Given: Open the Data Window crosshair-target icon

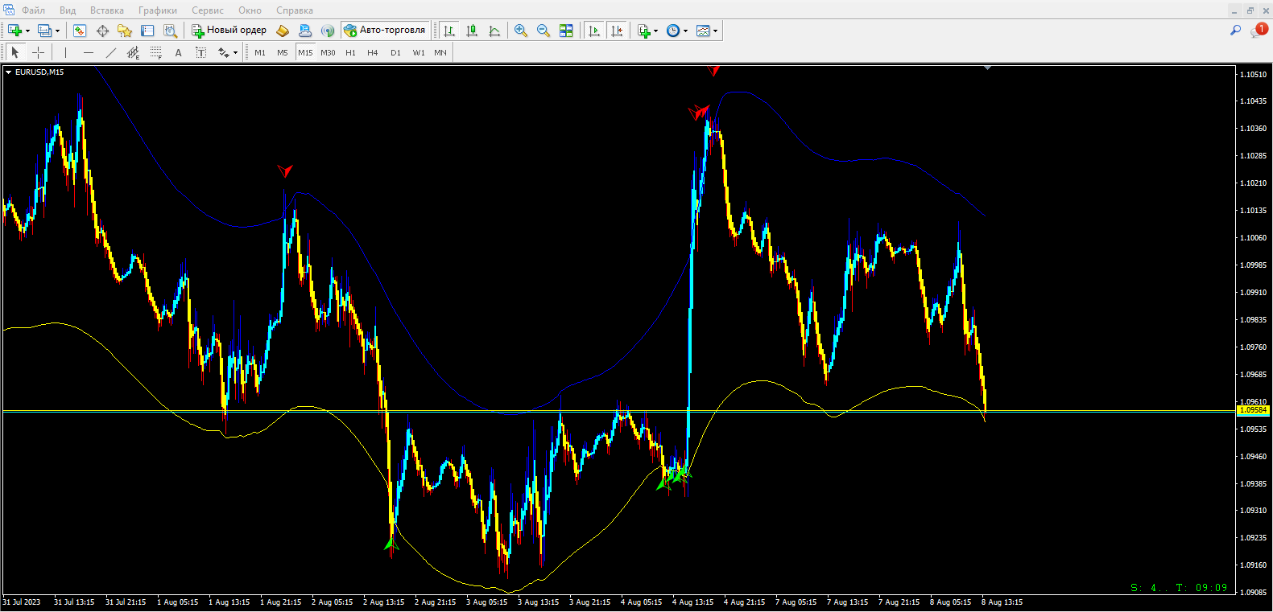Looking at the screenshot, I should (x=102, y=31).
